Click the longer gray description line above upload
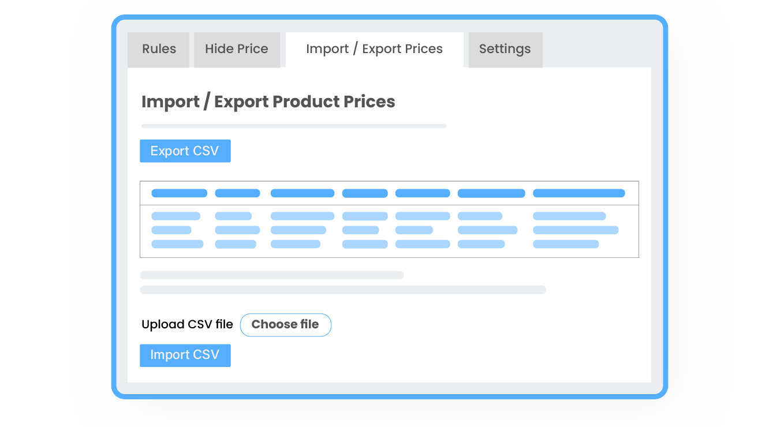The width and height of the screenshot is (769, 427). click(342, 290)
